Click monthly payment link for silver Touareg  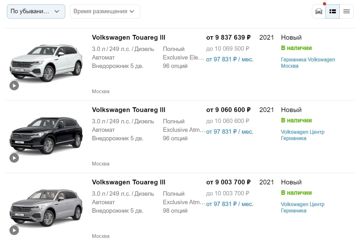(230, 204)
